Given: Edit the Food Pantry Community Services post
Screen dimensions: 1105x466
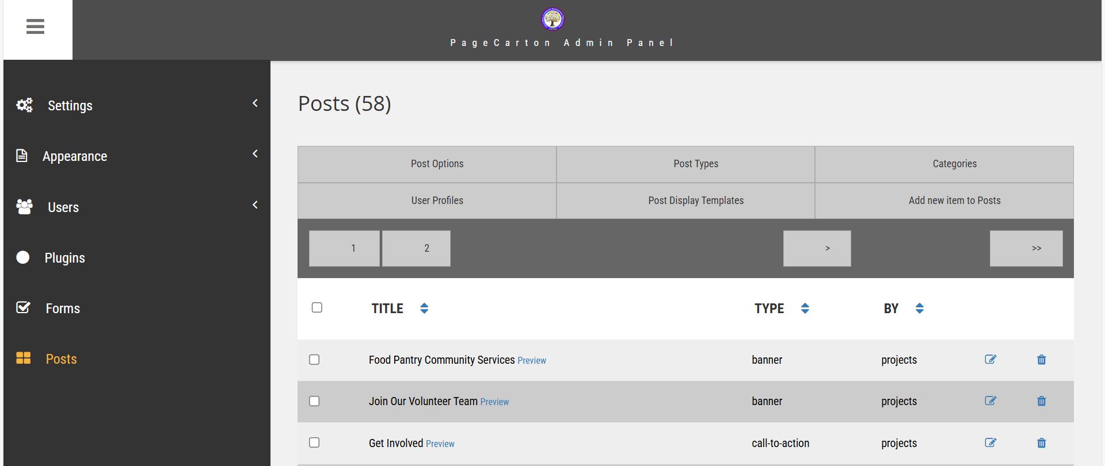Looking at the screenshot, I should click(990, 360).
